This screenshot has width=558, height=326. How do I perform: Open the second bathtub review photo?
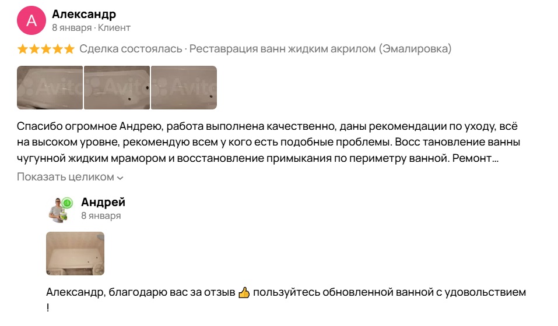tap(117, 87)
